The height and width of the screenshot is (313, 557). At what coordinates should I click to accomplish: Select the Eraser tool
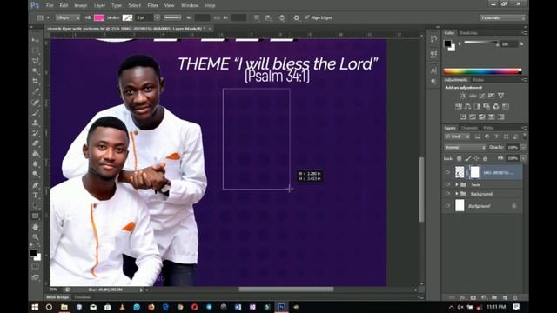pos(35,143)
